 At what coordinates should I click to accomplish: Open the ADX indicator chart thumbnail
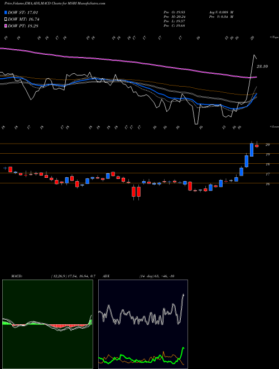143,324
